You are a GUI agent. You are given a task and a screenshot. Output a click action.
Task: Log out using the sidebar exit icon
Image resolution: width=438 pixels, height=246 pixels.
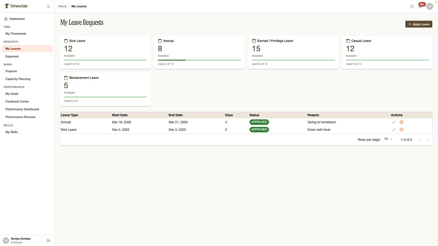coord(48,241)
